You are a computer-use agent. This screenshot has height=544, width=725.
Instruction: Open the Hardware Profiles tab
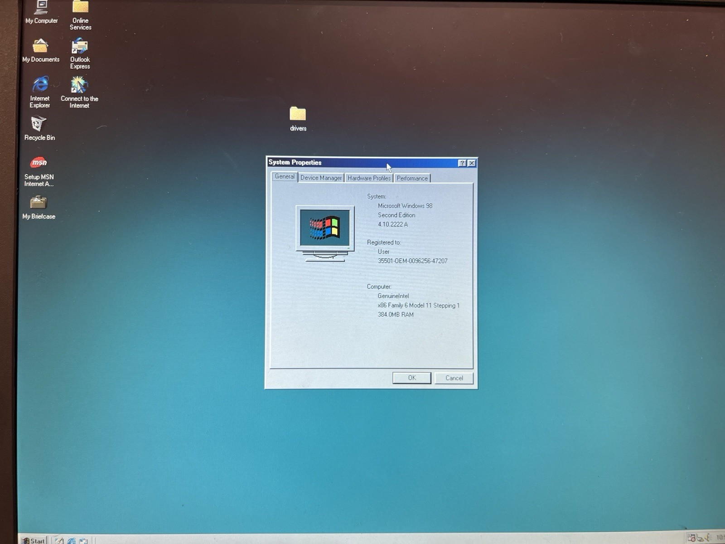click(x=369, y=178)
